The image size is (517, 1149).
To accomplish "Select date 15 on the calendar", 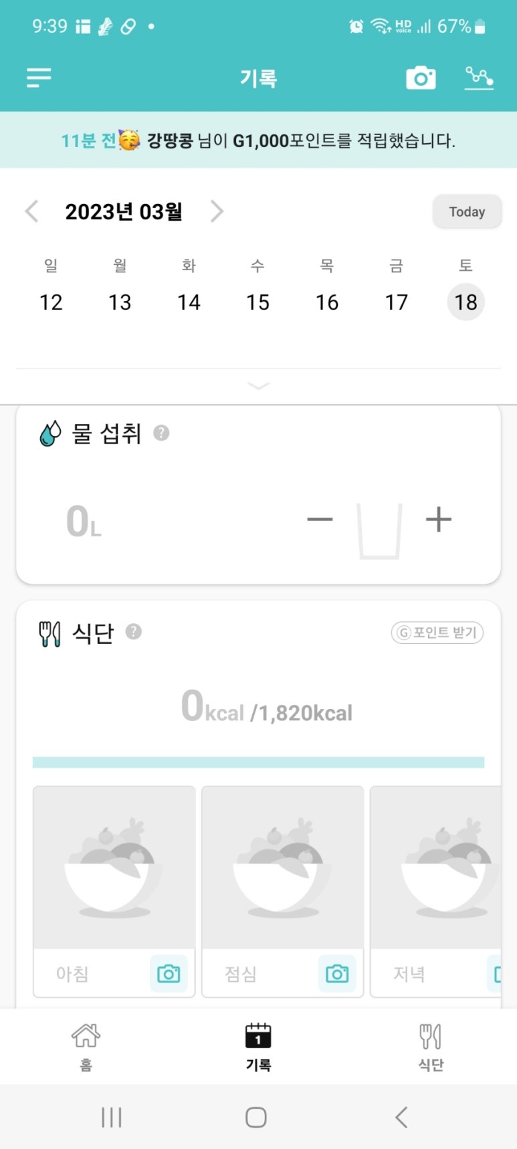I will tap(257, 302).
